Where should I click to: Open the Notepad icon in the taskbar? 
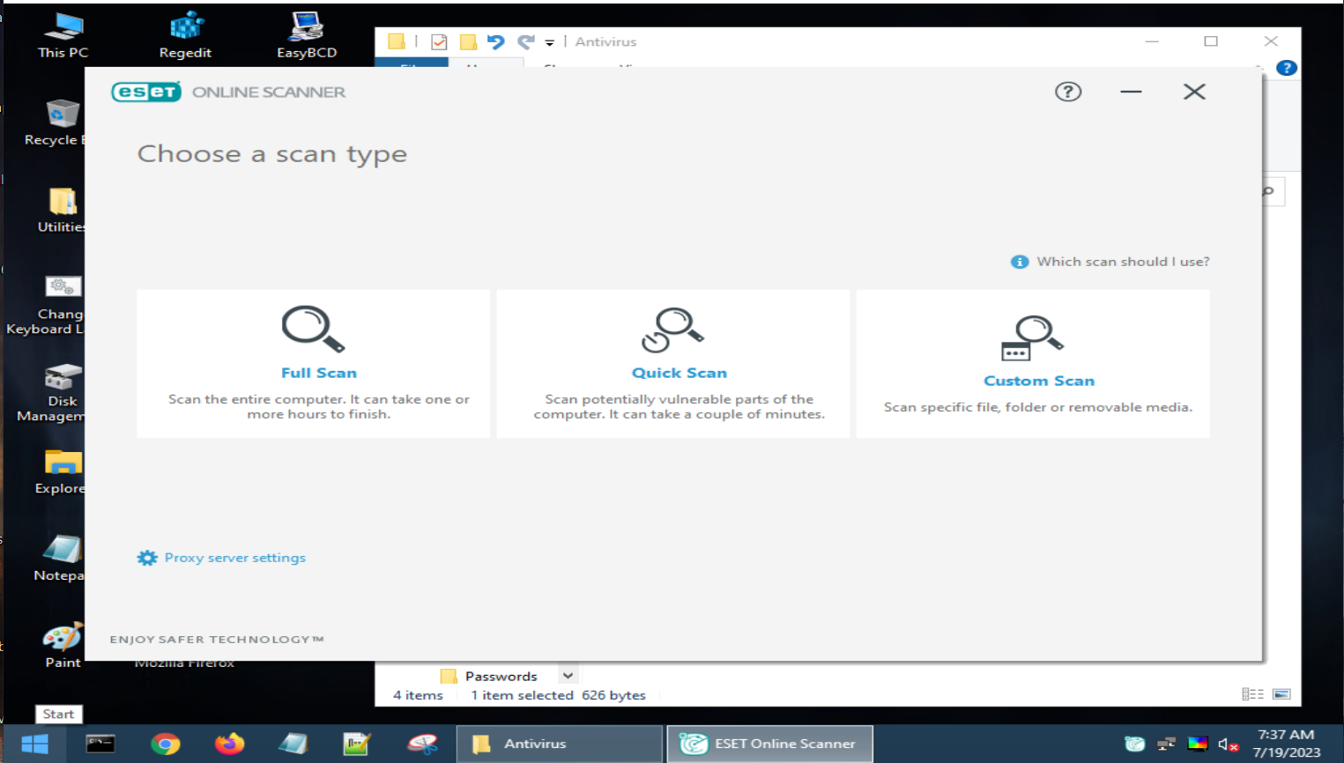pos(293,744)
